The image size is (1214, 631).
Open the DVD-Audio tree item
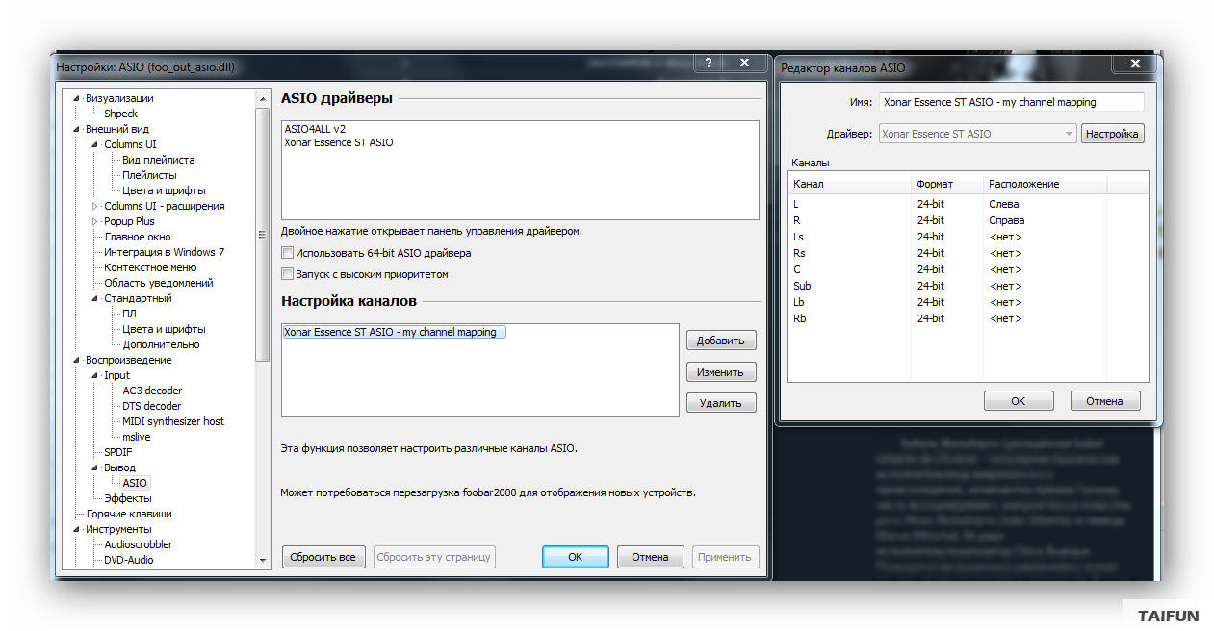[x=129, y=560]
